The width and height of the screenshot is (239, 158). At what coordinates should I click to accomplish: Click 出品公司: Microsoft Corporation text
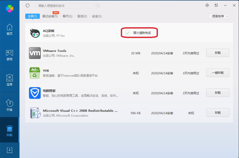click(65, 116)
